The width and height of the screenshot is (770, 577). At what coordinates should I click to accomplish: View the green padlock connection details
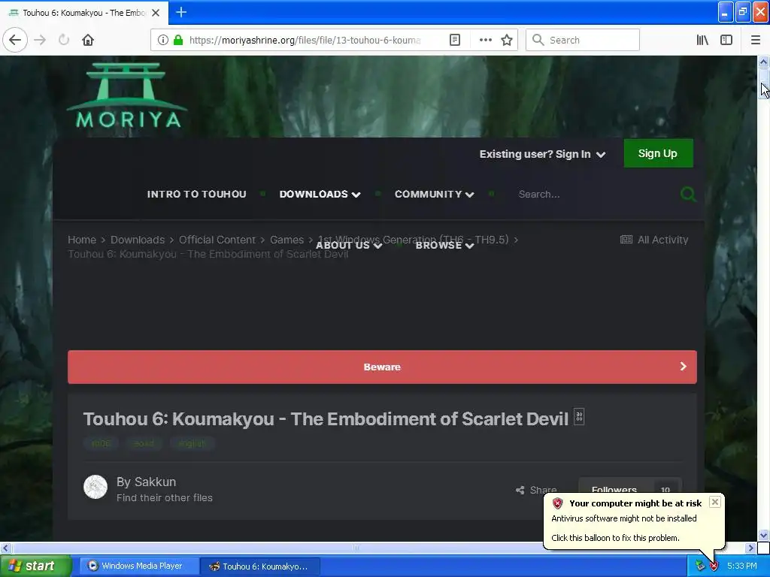tap(178, 40)
